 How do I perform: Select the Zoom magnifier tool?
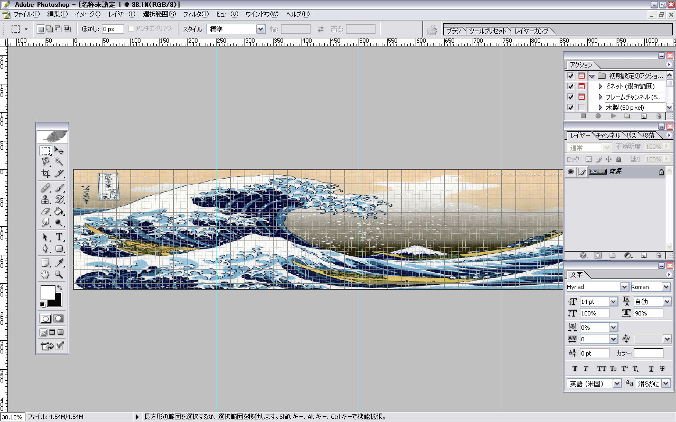click(x=59, y=274)
